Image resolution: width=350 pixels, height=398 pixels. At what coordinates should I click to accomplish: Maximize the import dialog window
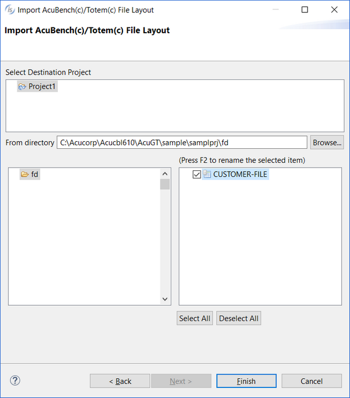click(304, 10)
